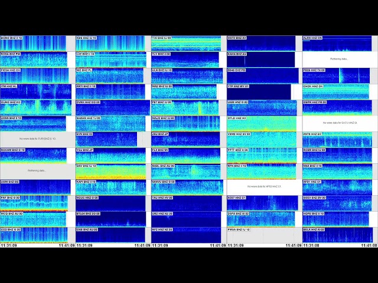Click the 11:41:08 end timestamp
378x283 pixels.
[x=369, y=245]
